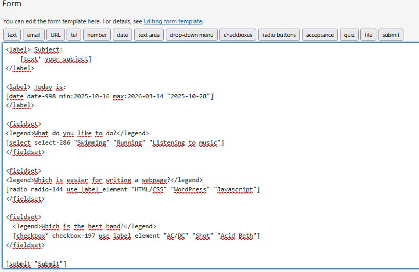Insert a radio buttons tag
The height and width of the screenshot is (272, 419).
[x=279, y=35]
